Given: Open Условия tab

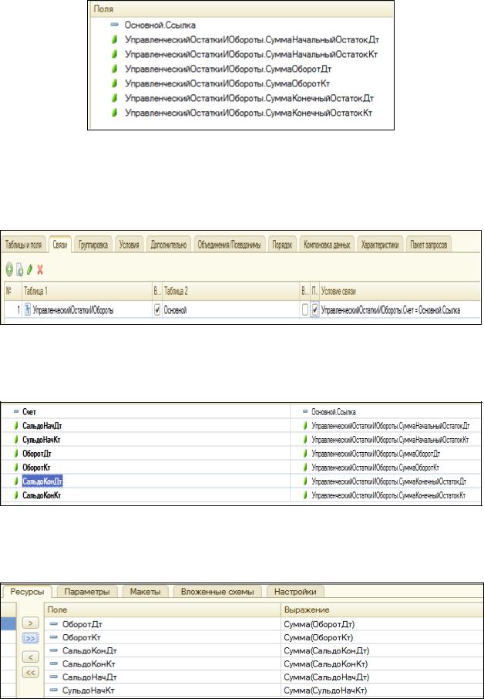Looking at the screenshot, I should click(x=129, y=245).
